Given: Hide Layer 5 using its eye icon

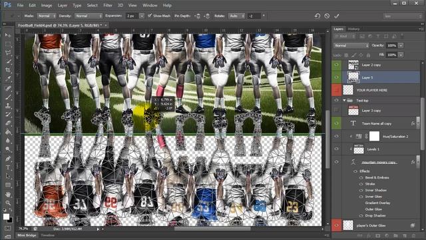Looking at the screenshot, I should (336, 77).
